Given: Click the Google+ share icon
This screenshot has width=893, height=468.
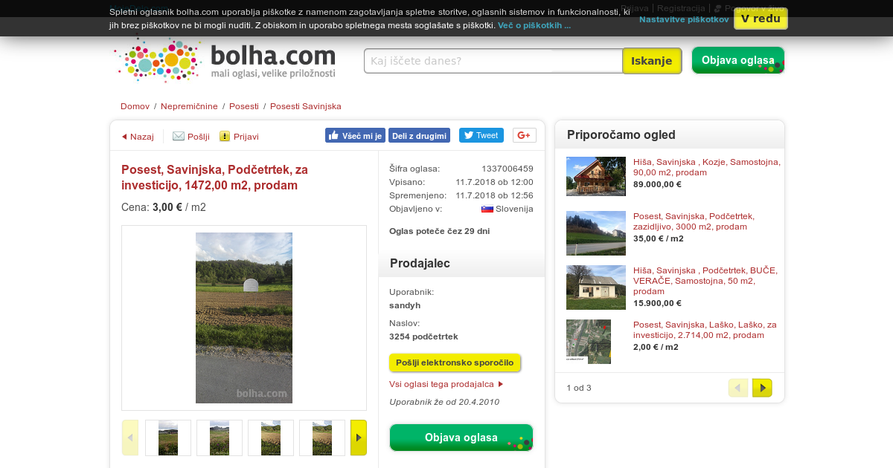Looking at the screenshot, I should (x=525, y=135).
